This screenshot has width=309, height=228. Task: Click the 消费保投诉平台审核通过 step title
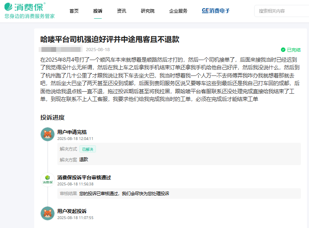pyautogui.click(x=84, y=178)
